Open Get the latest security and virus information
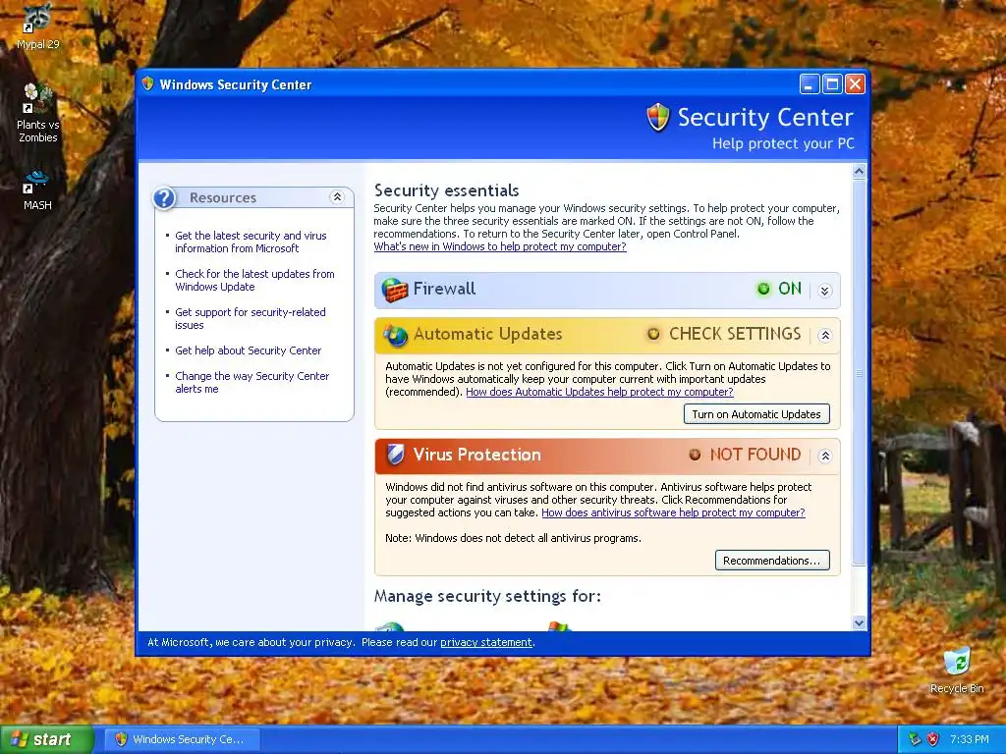 (251, 242)
